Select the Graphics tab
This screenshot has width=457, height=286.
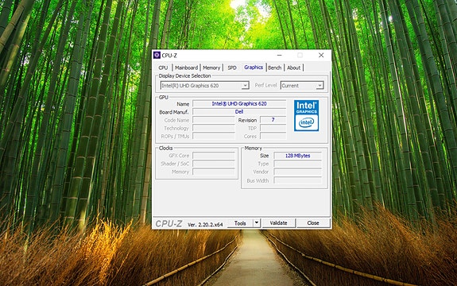[254, 68]
